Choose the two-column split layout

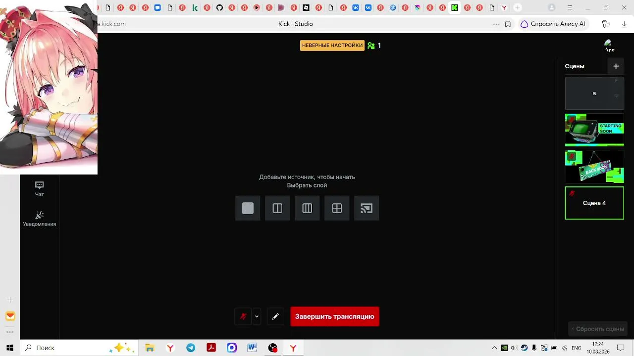277,208
